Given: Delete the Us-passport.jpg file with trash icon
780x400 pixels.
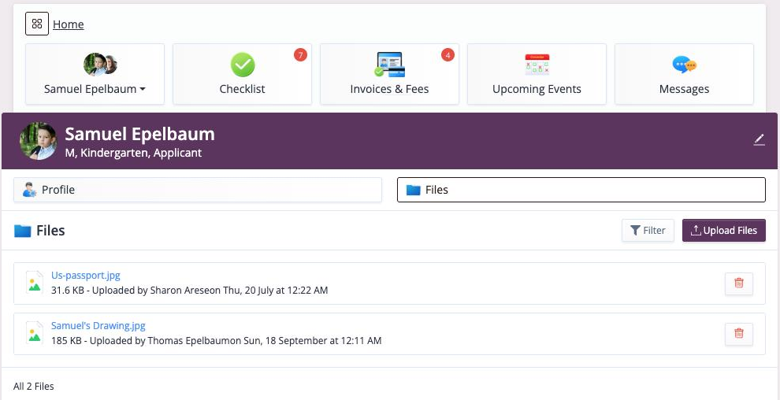Looking at the screenshot, I should click(x=739, y=283).
